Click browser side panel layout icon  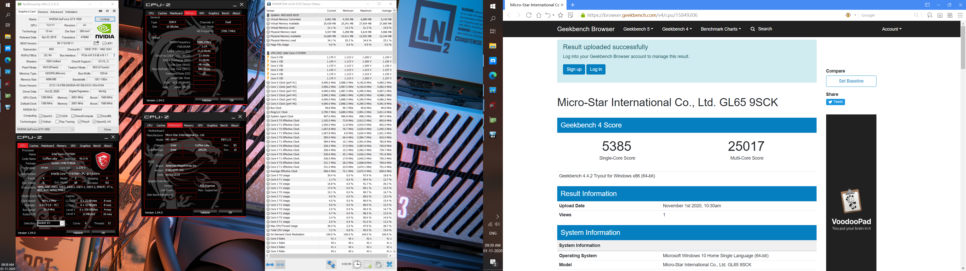click(x=927, y=5)
